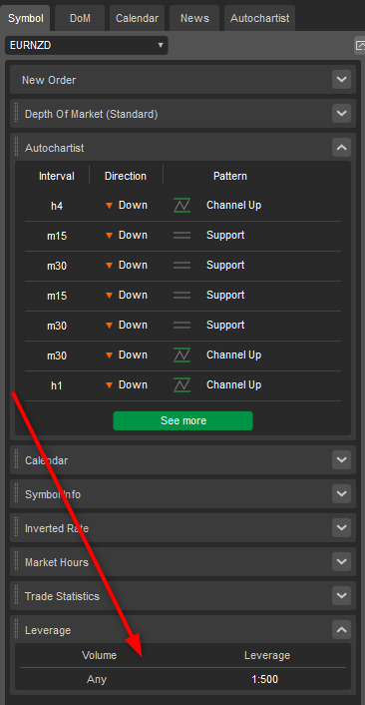The height and width of the screenshot is (705, 365).
Task: Collapse the Leverage panel
Action: [342, 629]
